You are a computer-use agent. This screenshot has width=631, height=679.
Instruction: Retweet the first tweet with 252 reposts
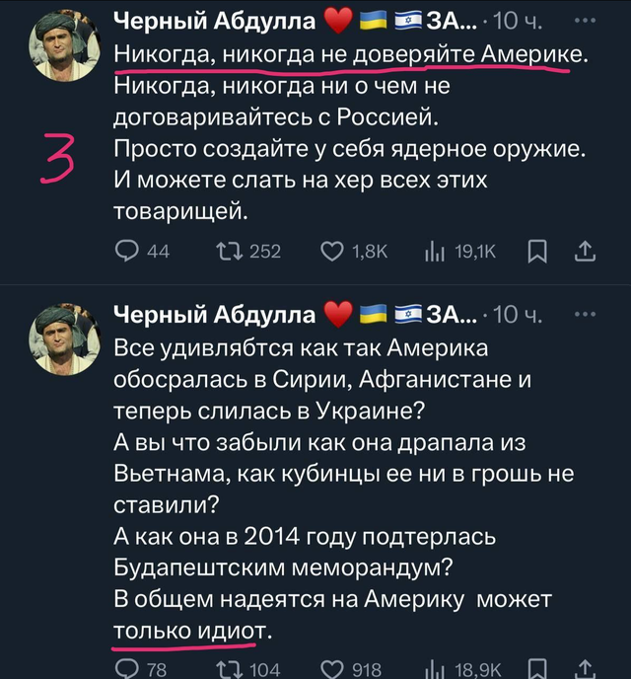248,251
